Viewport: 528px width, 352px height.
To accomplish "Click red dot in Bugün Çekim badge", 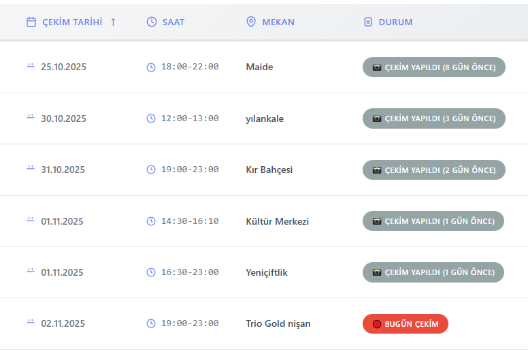I will click(377, 324).
